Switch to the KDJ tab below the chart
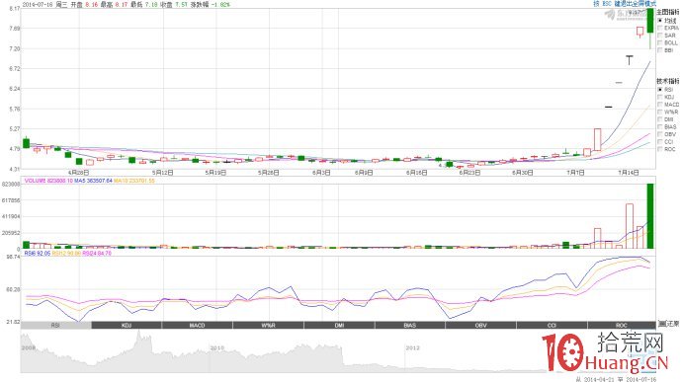The height and width of the screenshot is (382, 682). pyautogui.click(x=127, y=325)
